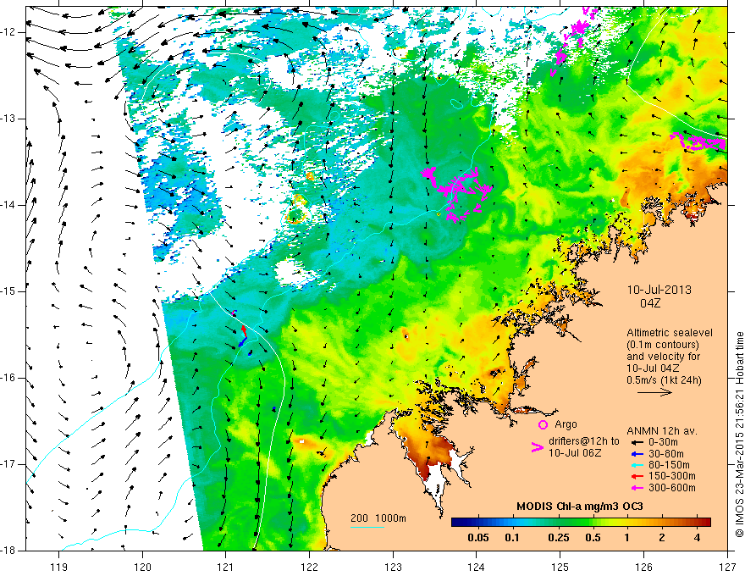This screenshot has height=576, width=745.
Task: Click the MODIS Chl-a color bar
Action: 581,523
